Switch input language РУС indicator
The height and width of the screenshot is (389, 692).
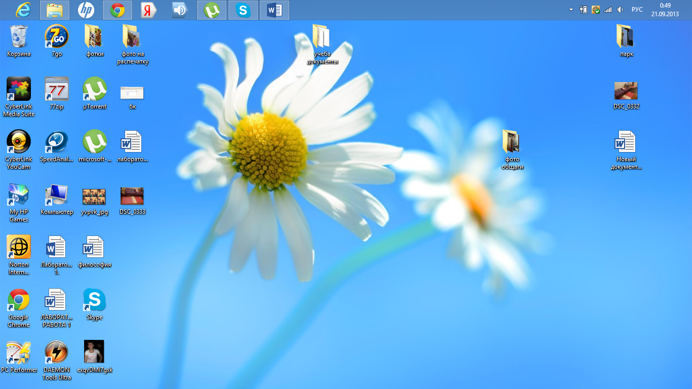point(637,10)
